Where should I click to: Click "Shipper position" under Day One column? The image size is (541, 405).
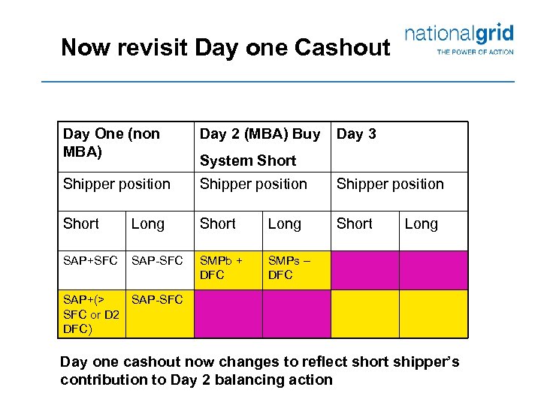tap(116, 184)
